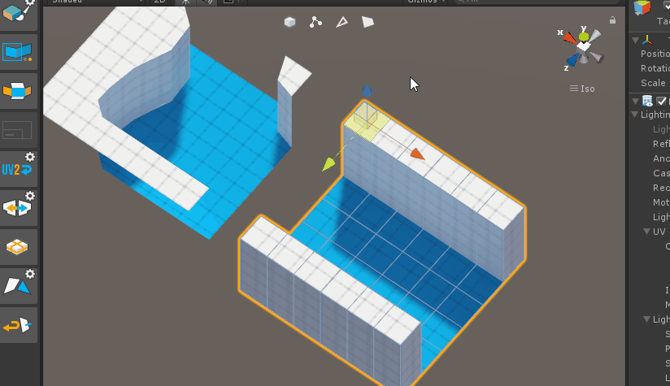
Task: Click the Position label in Transform
Action: 655,54
